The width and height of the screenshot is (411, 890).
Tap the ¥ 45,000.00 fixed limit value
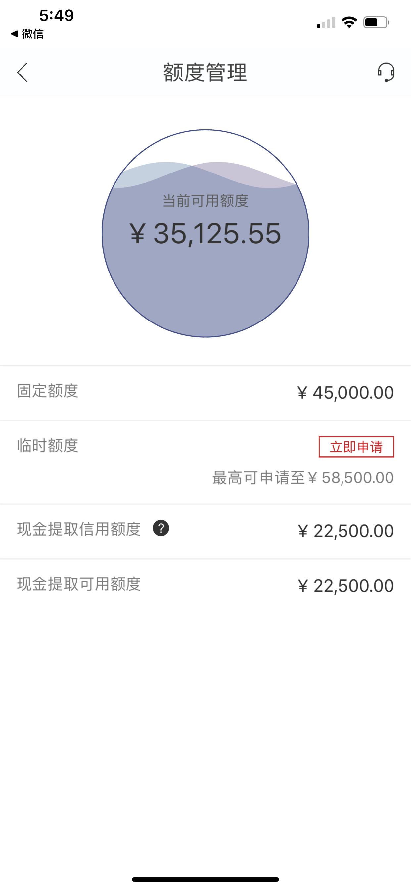pos(345,393)
